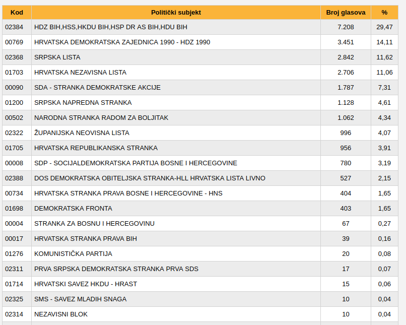Select code 01703

14,73
